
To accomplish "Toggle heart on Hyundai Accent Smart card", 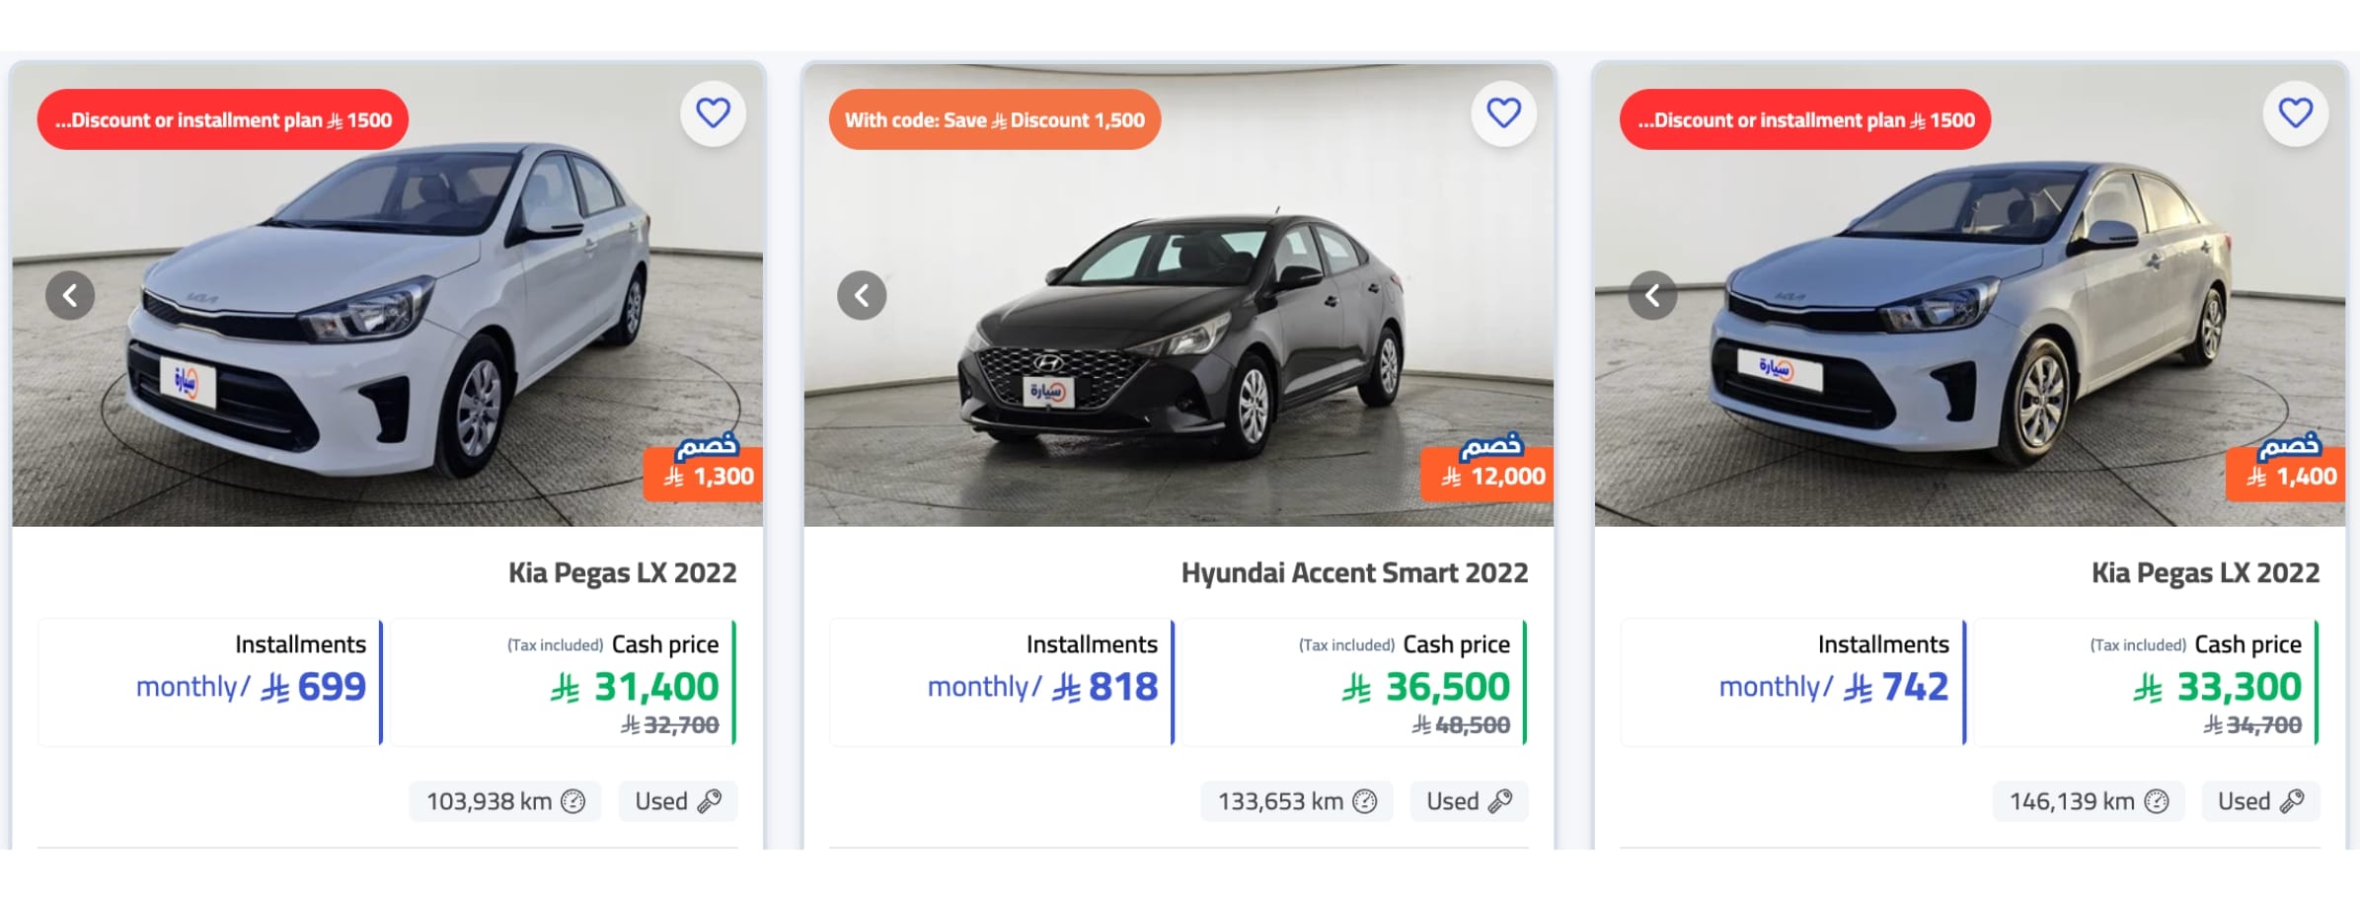I will 1503,113.
